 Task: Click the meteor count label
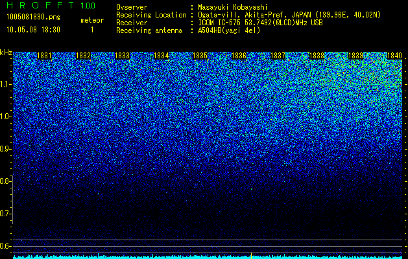92,20
